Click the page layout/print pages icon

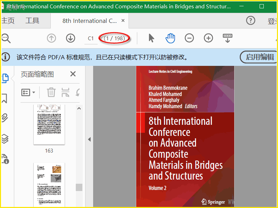click(x=65, y=92)
